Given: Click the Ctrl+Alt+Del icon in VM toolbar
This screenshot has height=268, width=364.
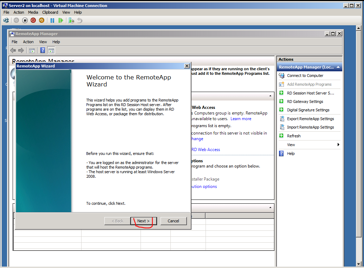Looking at the screenshot, I should (6, 21).
